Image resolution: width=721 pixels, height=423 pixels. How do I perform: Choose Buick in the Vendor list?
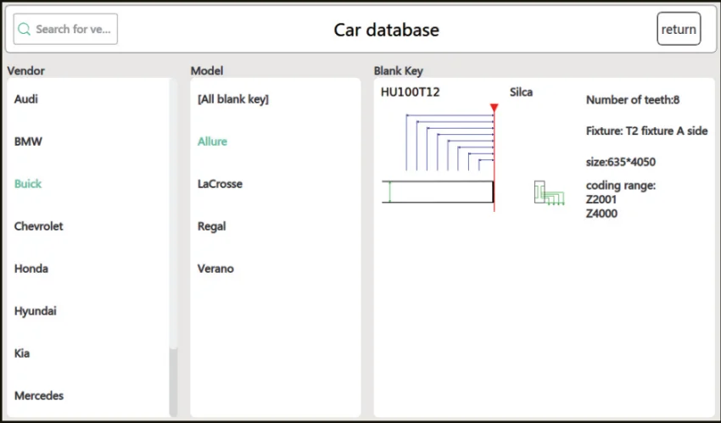(28, 184)
